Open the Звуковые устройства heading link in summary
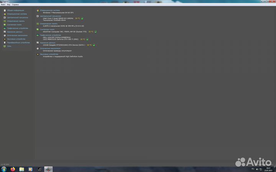276x172 pixels. [49, 54]
